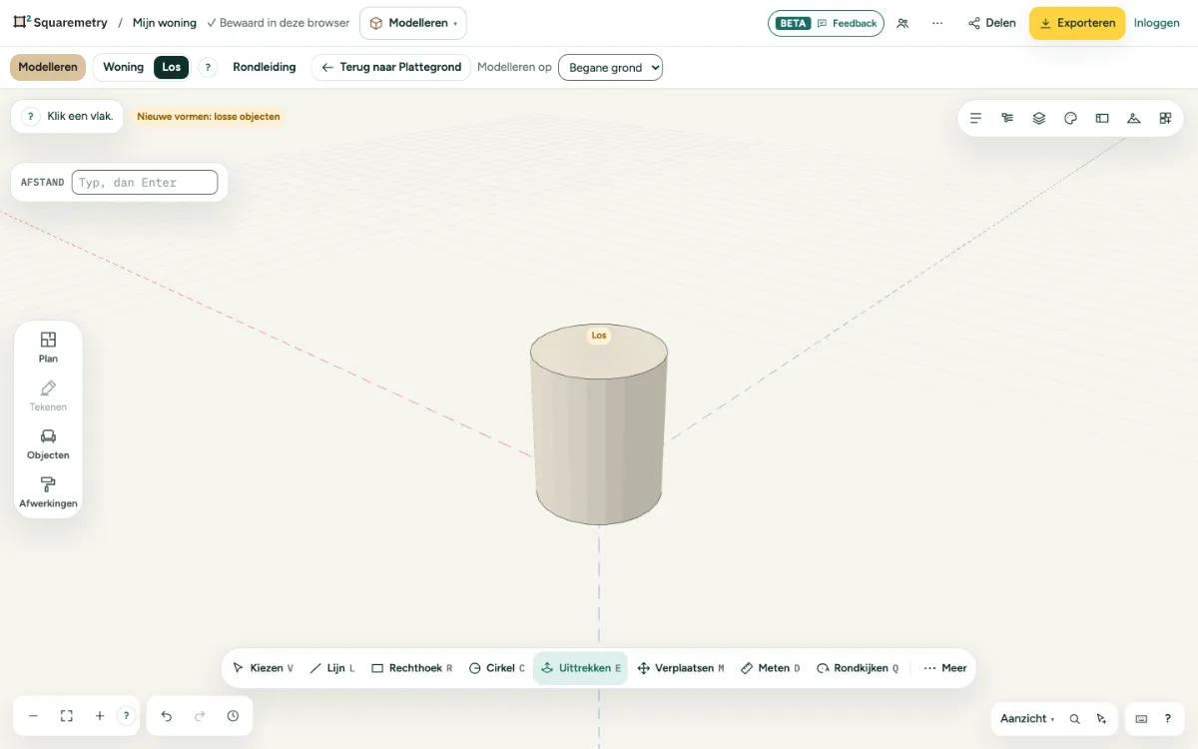Open Afwerkingen in the left sidebar
1198x749 pixels.
[x=48, y=492]
